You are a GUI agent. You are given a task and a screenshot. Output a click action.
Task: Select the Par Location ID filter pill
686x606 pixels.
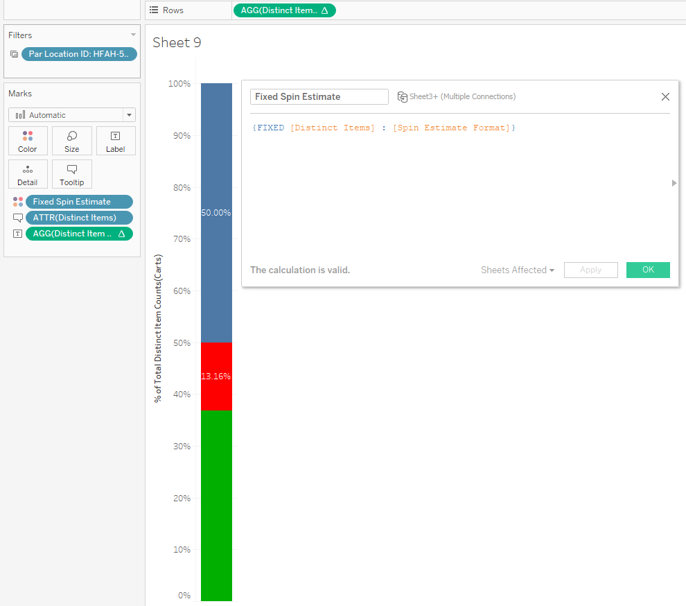[79, 54]
